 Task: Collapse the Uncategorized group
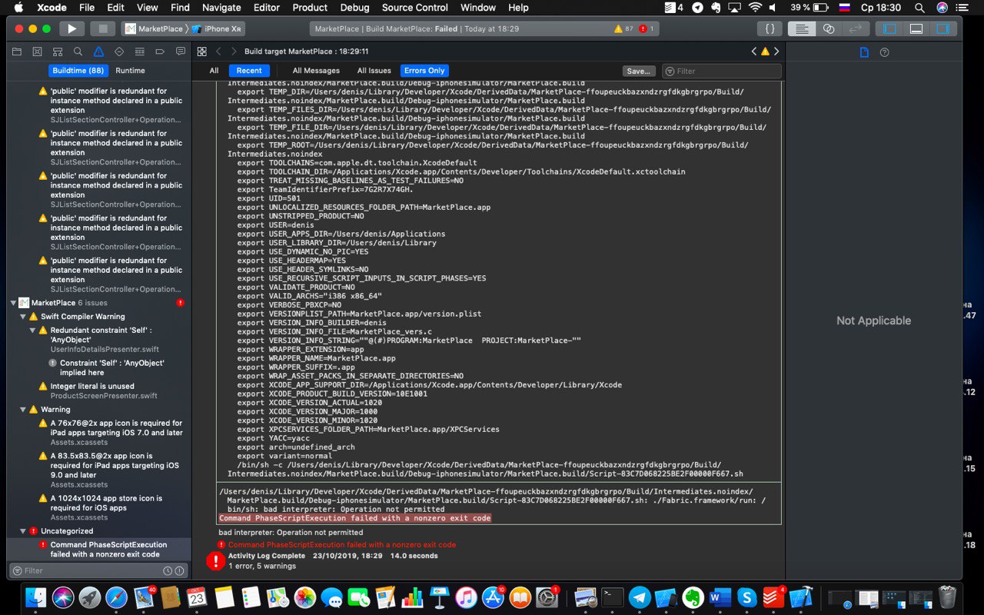(x=23, y=531)
